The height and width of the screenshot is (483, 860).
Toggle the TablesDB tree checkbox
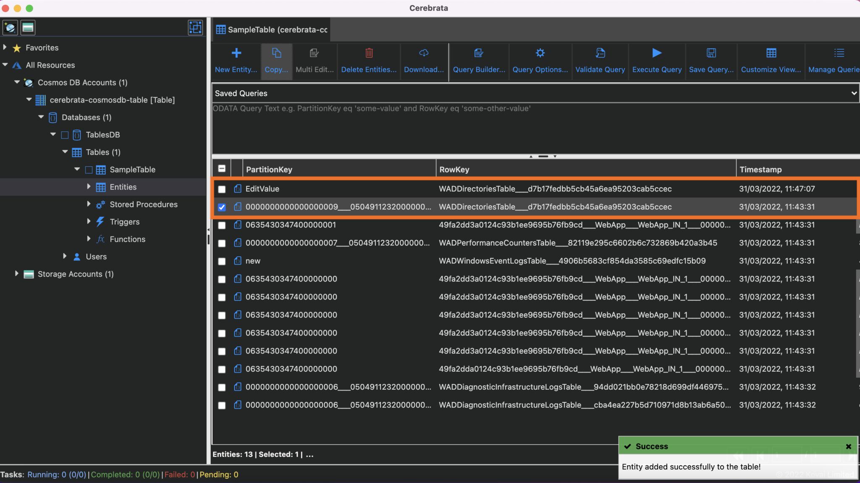(65, 135)
